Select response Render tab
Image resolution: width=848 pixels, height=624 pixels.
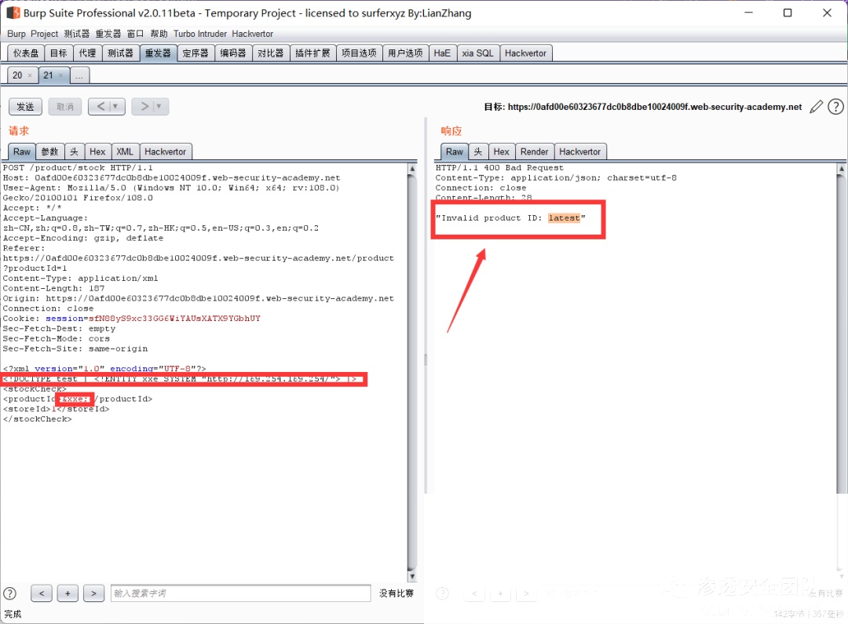535,151
